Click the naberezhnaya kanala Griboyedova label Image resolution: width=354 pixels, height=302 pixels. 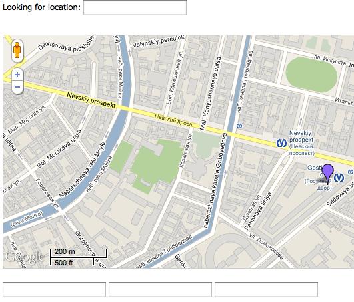pyautogui.click(x=215, y=181)
